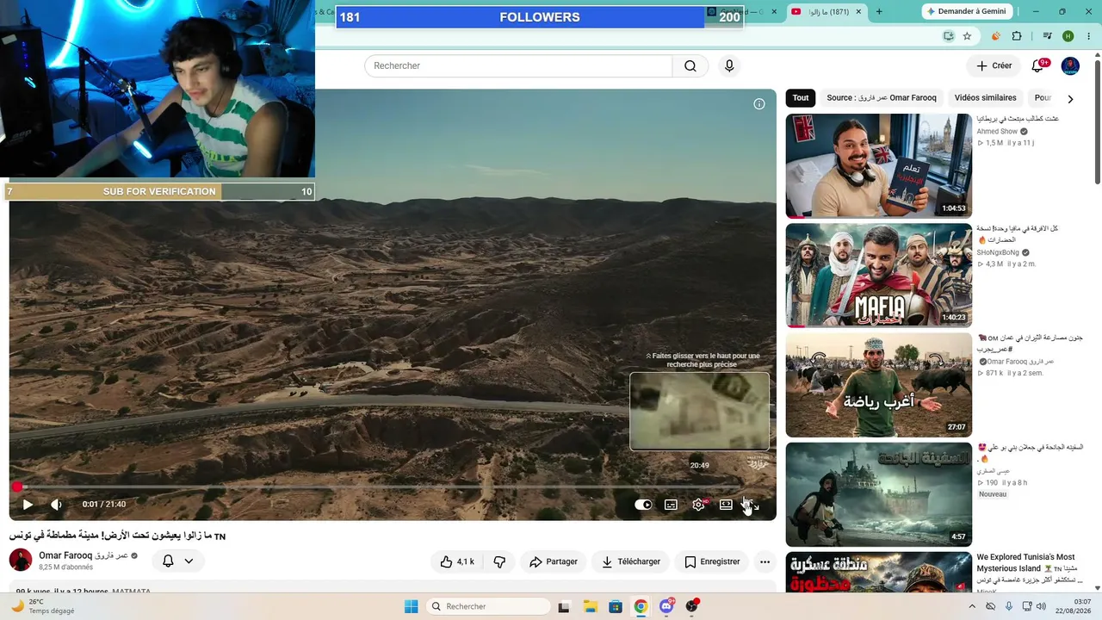Enter fullscreen mode in video player

pyautogui.click(x=752, y=505)
